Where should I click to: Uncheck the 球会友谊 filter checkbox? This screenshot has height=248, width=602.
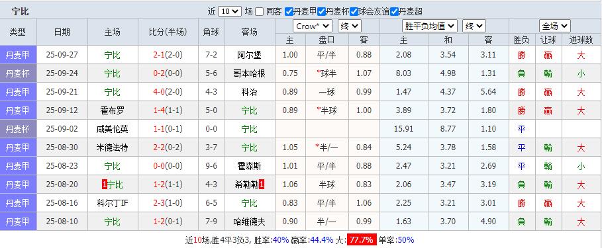tap(354, 12)
